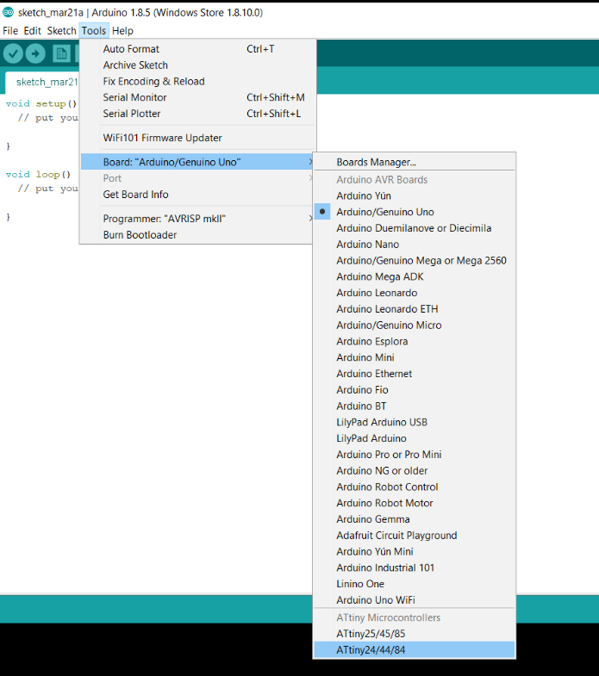Select Arduino Mega ADK board
The height and width of the screenshot is (676, 599).
coord(415,276)
